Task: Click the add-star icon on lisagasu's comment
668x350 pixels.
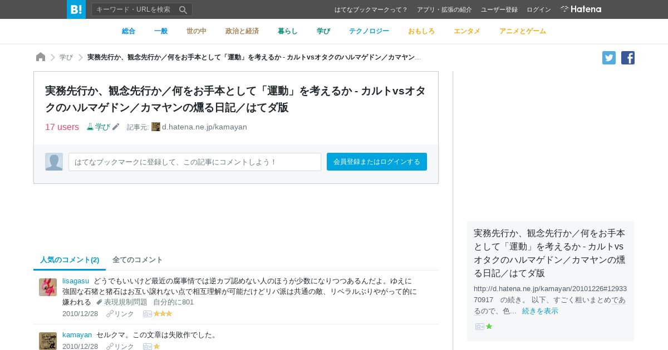Action: click(148, 314)
